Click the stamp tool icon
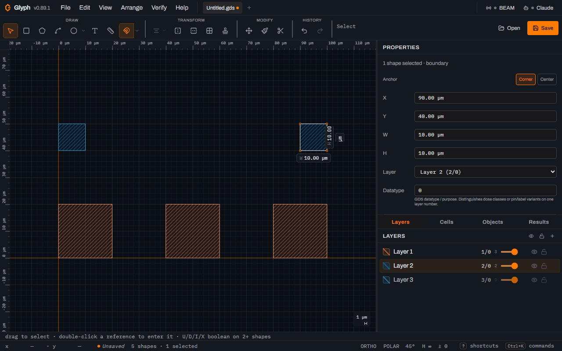The width and height of the screenshot is (562, 351). (x=225, y=31)
